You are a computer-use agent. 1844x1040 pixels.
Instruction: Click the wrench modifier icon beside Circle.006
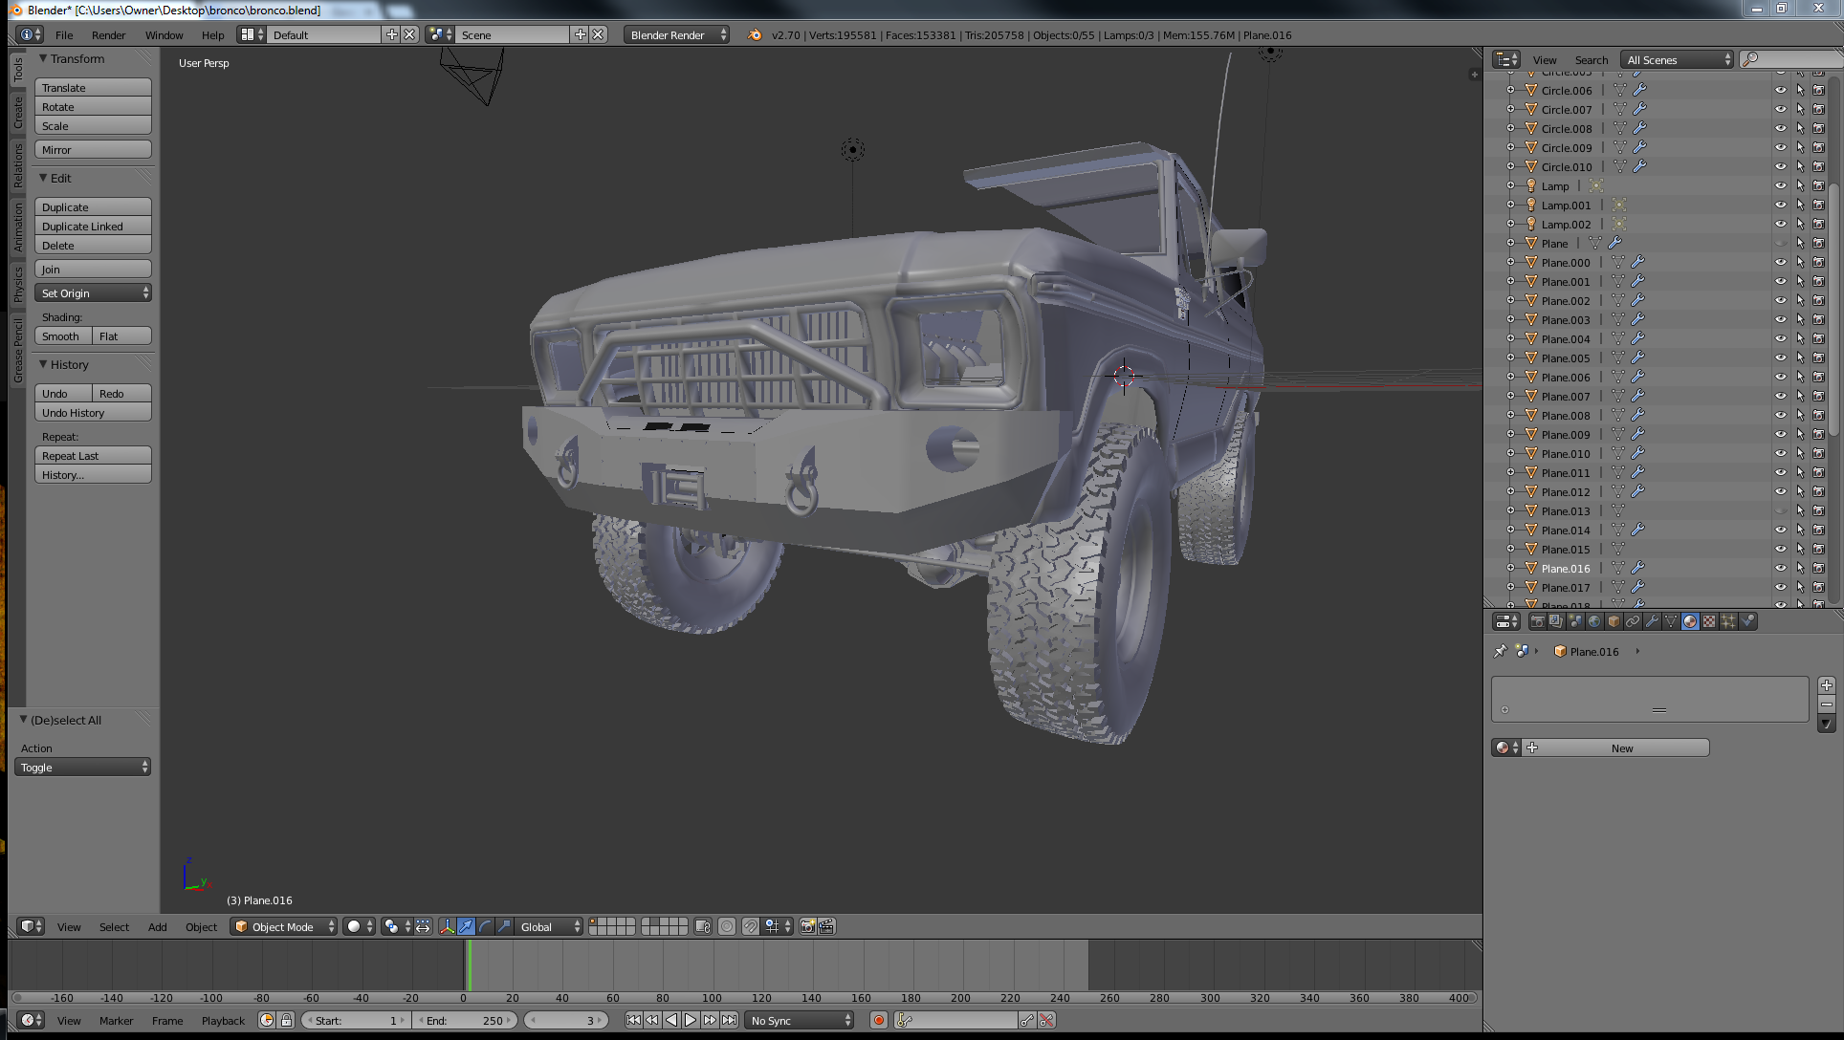(x=1639, y=90)
